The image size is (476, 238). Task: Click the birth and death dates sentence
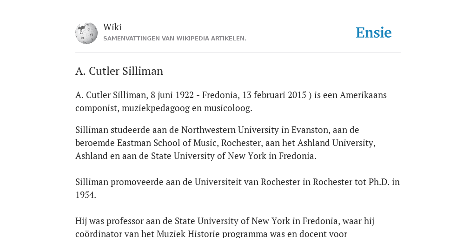[231, 95]
